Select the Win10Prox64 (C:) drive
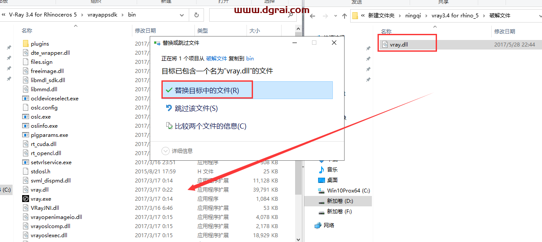This screenshot has height=242, width=542. coord(348,190)
